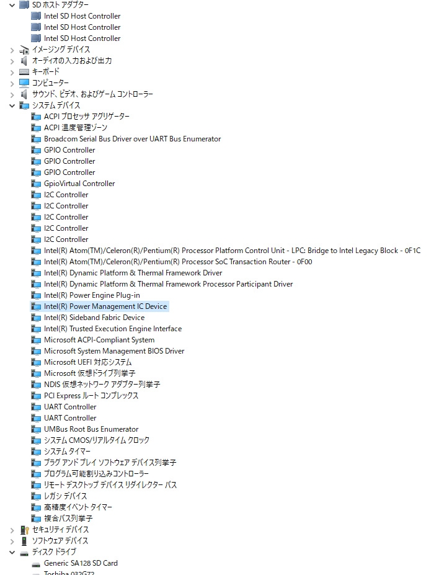Select NDIS 仮想ネットワーク アダプター列挙子
Viewport: 434px width, 575px height.
pos(102,385)
